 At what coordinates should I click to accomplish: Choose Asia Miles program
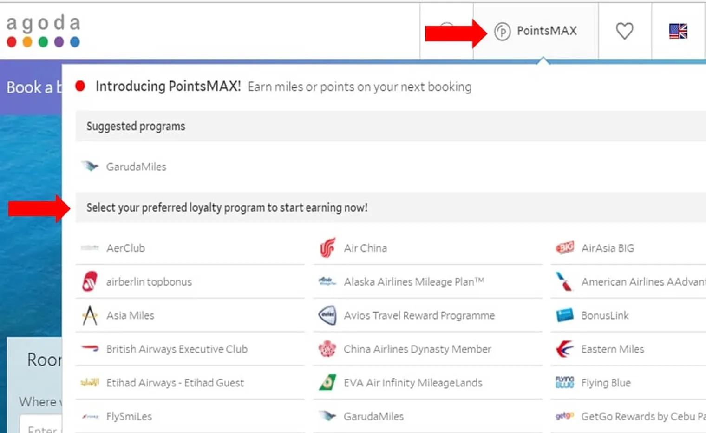click(130, 315)
